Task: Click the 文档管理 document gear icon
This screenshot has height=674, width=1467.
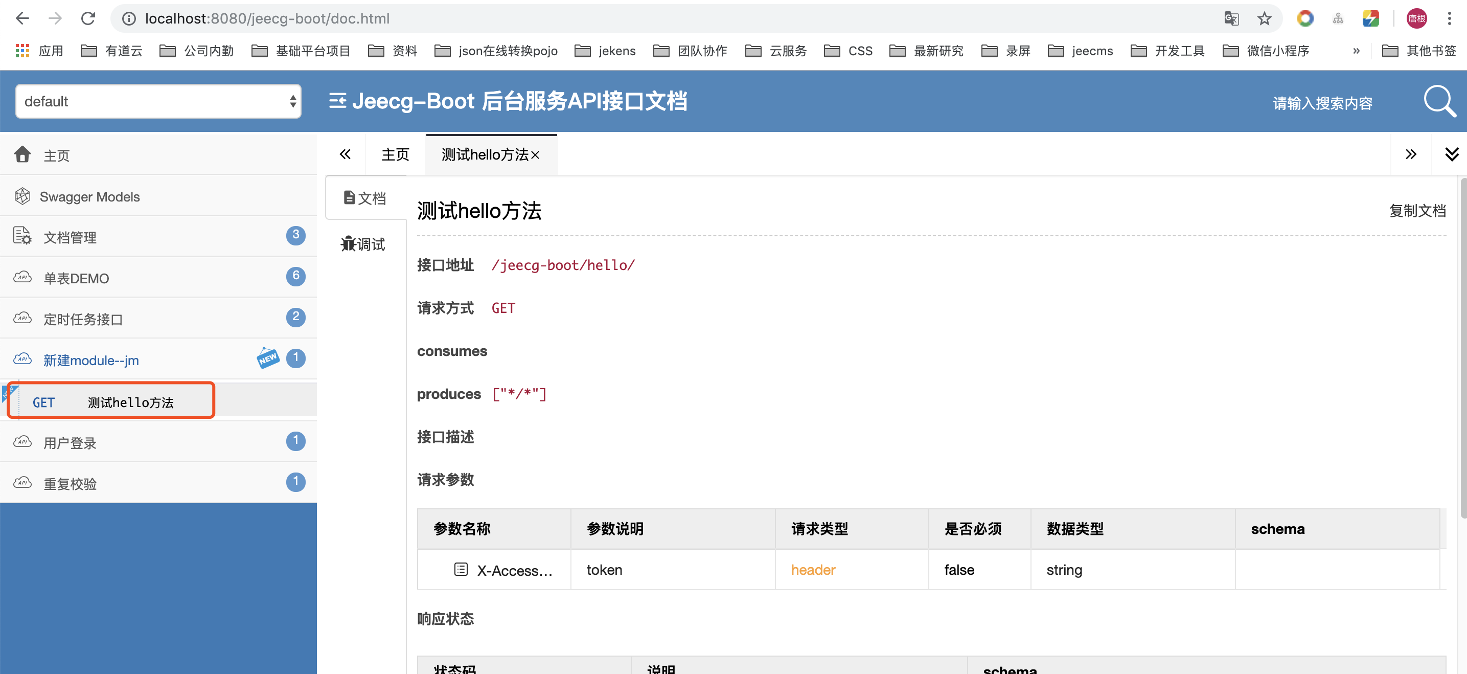Action: point(22,236)
